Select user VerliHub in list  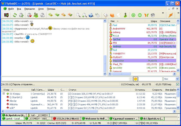[x=142, y=46]
